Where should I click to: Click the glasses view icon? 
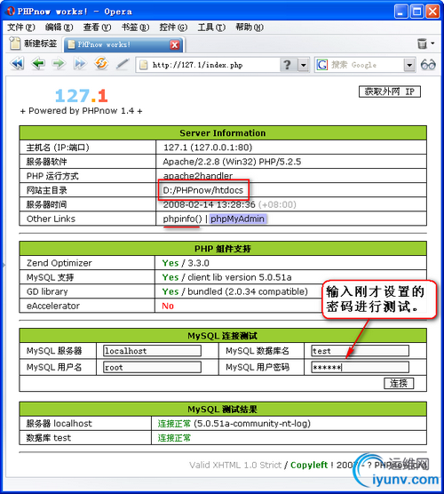pos(428,65)
